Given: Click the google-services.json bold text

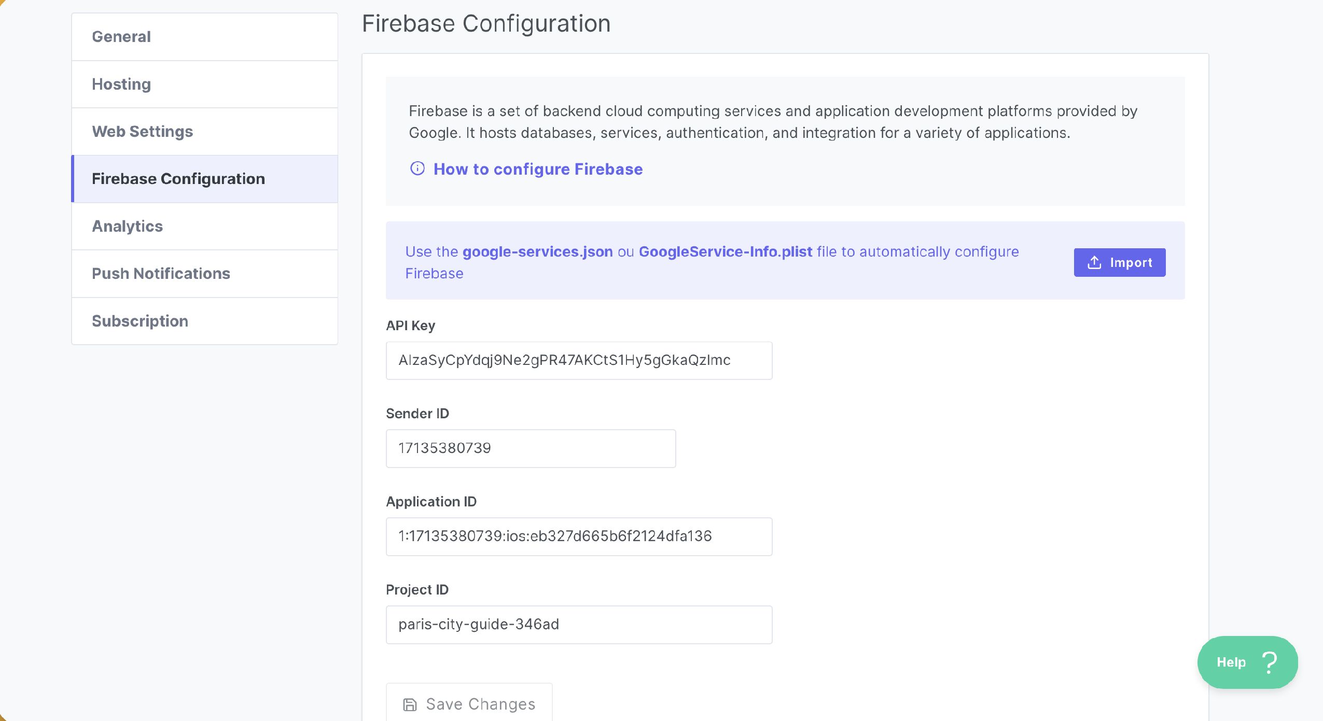Looking at the screenshot, I should pyautogui.click(x=537, y=252).
